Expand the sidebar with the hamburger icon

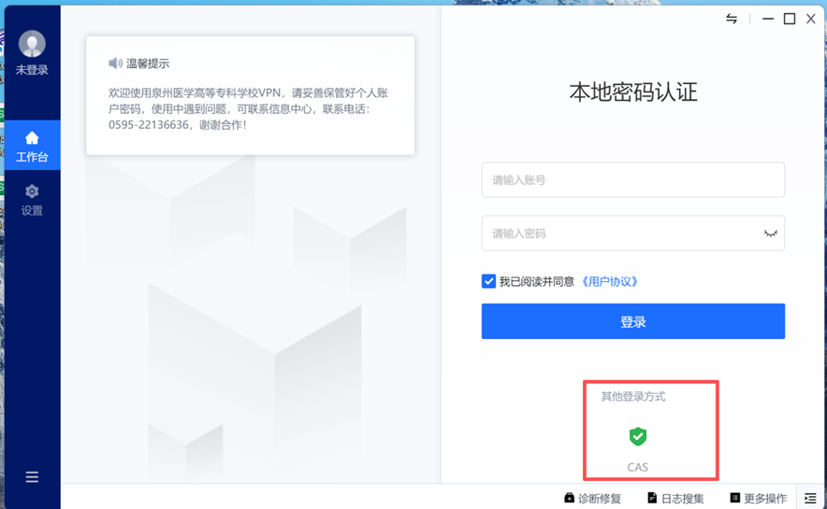pyautogui.click(x=32, y=477)
